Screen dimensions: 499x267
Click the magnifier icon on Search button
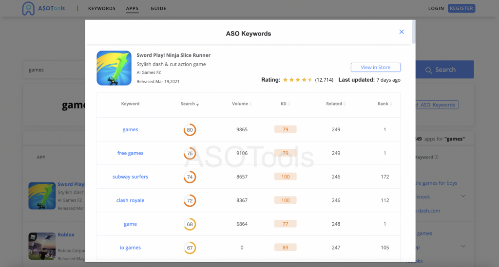429,70
